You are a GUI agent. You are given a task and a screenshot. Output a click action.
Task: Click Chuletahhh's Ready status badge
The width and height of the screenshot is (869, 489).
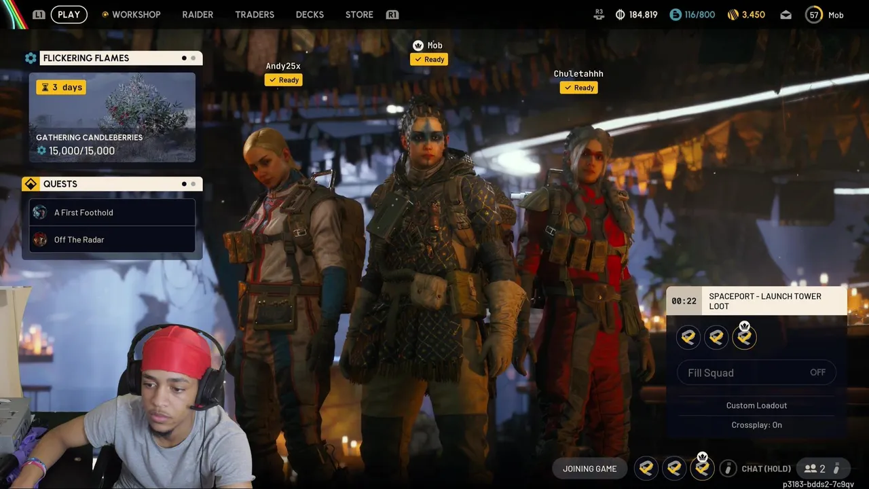pos(578,88)
